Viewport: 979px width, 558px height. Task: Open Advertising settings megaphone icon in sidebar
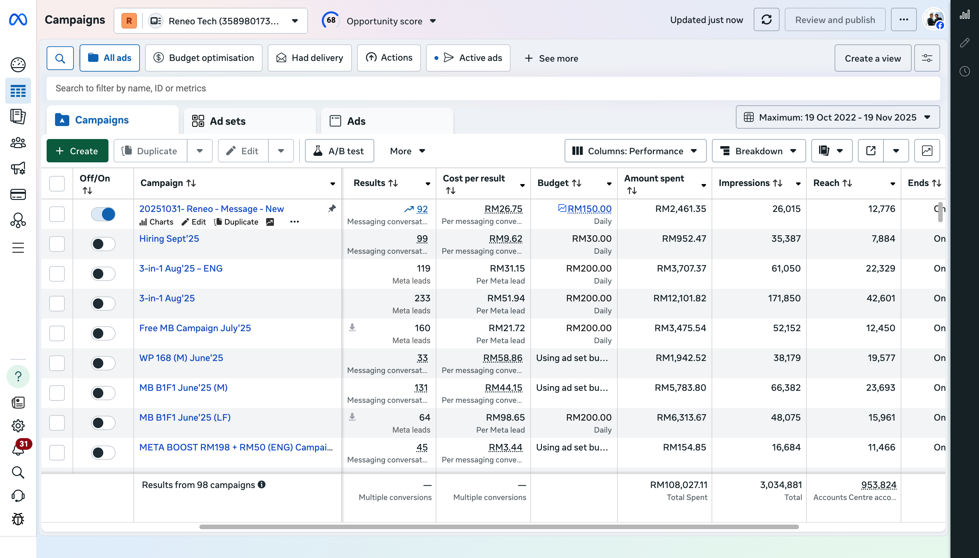(x=18, y=168)
